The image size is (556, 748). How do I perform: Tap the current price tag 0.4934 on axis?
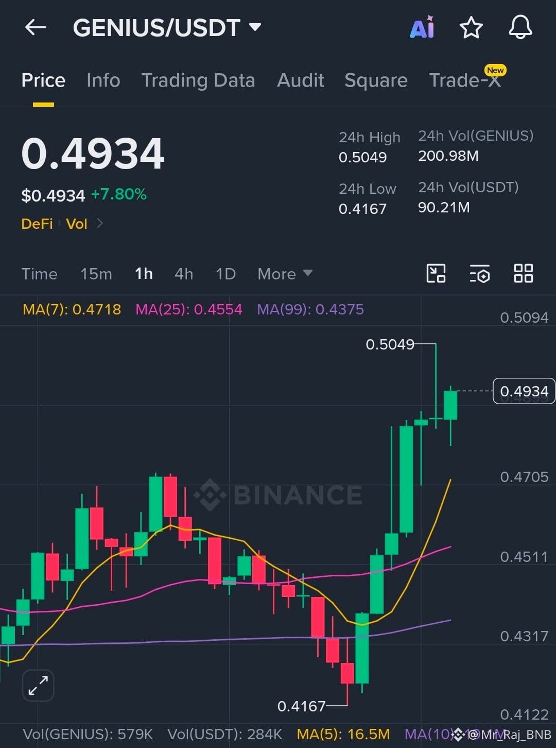click(524, 391)
